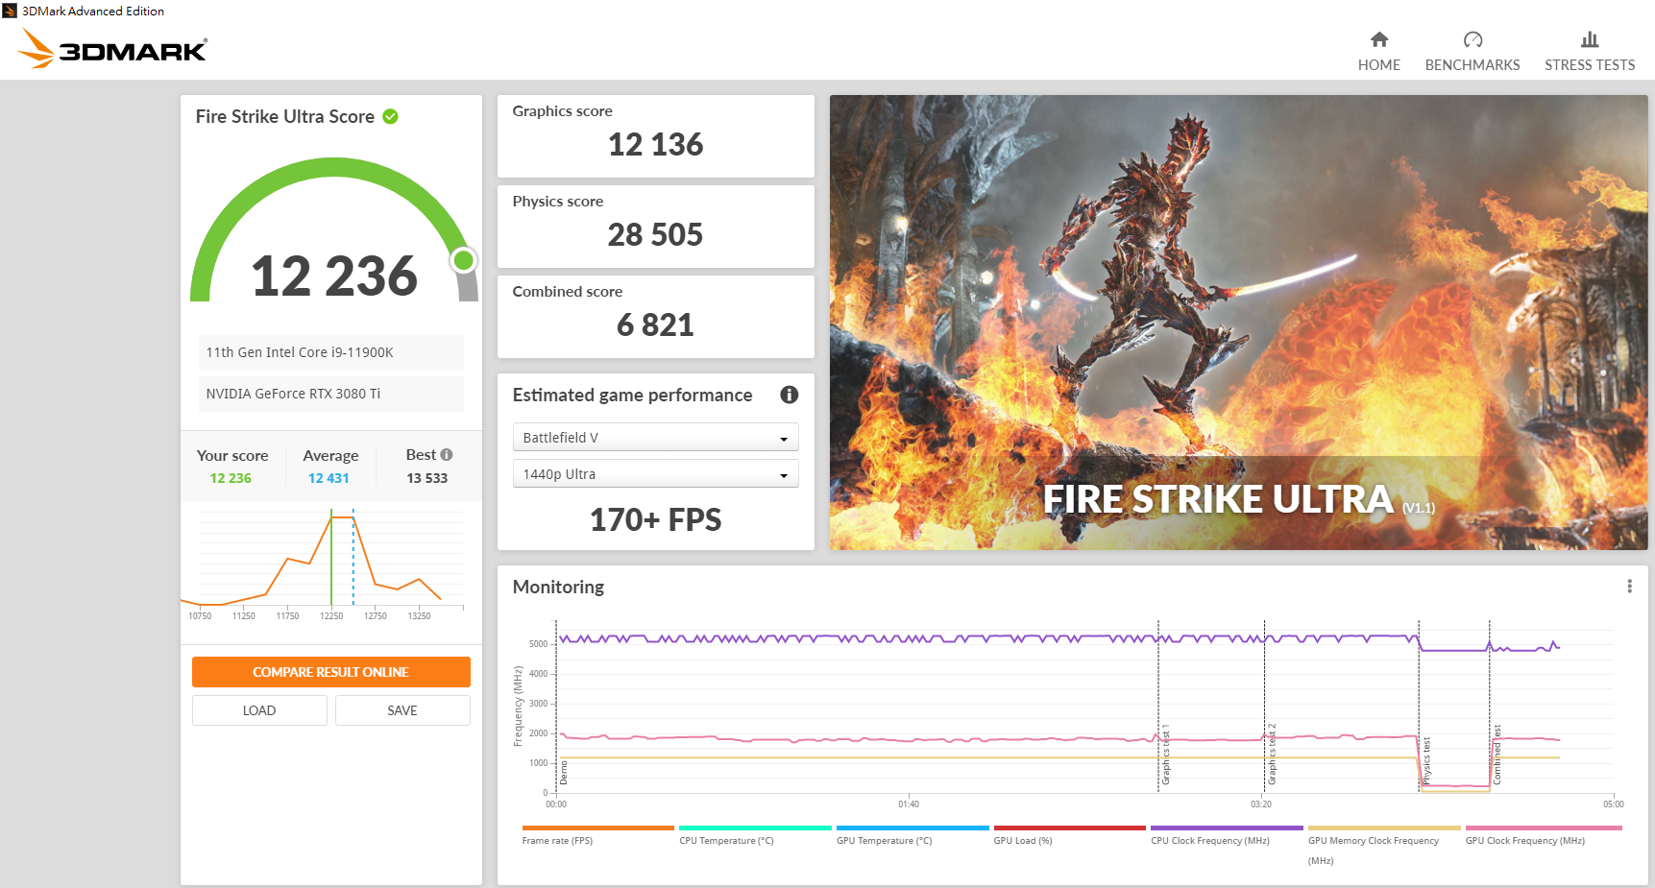The width and height of the screenshot is (1655, 888).
Task: Toggle GPU Memory Clock Frequency legend swatch
Action: pos(1384,828)
